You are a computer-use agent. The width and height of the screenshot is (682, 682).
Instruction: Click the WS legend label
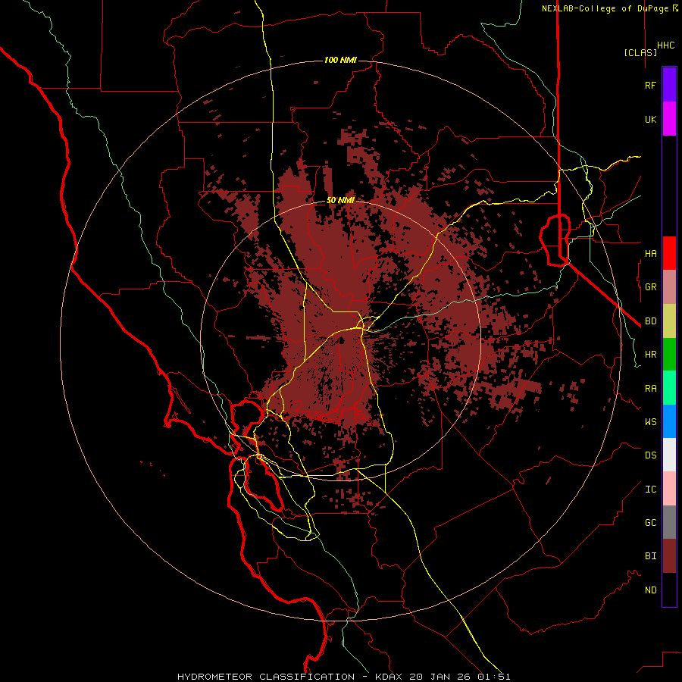point(650,422)
